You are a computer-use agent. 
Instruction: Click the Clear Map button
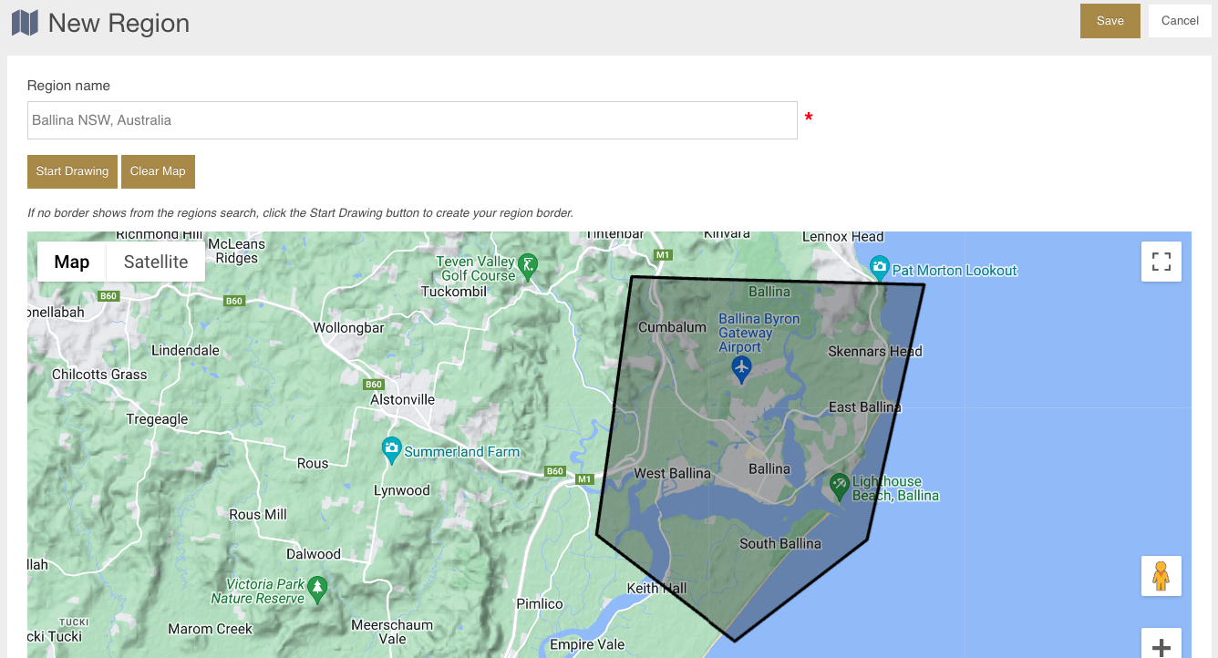[158, 171]
